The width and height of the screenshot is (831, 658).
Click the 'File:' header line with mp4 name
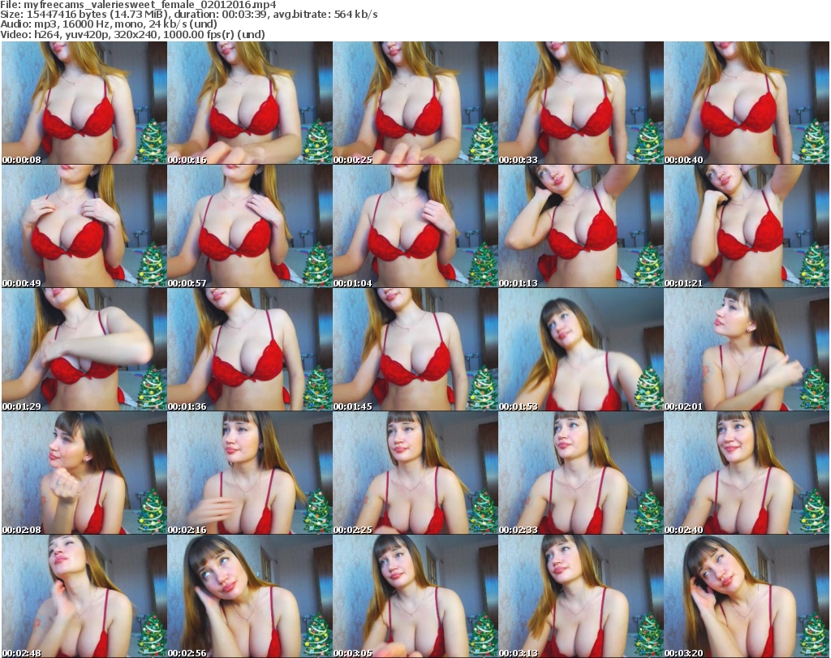pos(138,5)
